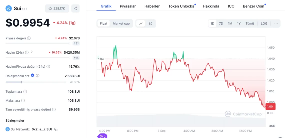Viewport: 285px width, 138px height.
Task: Set chart range to 1M
Action: (x=230, y=24)
